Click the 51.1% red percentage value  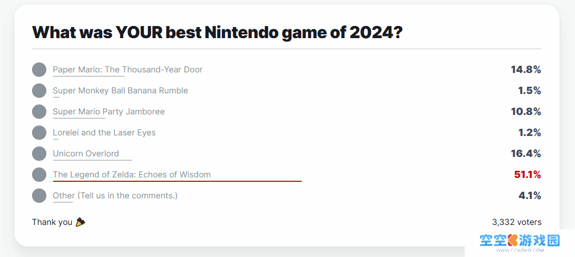click(528, 175)
